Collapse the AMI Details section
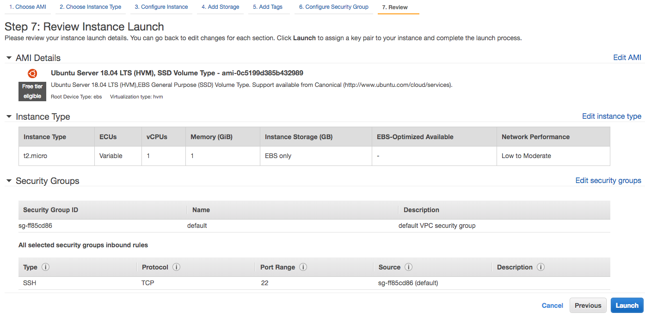Screen dimensions: 645x318 [8, 57]
